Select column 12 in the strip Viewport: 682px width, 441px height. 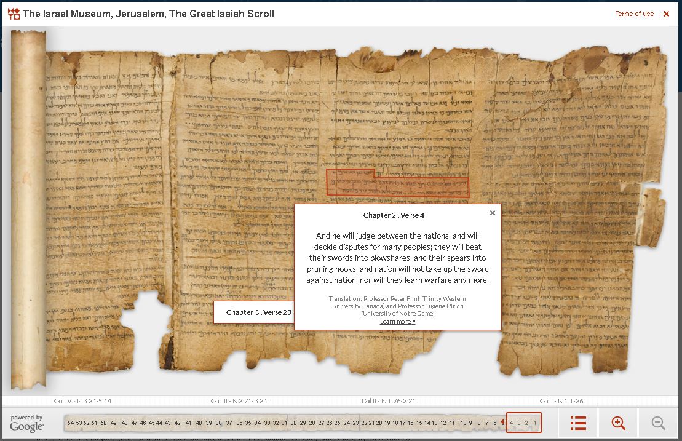[x=443, y=423]
